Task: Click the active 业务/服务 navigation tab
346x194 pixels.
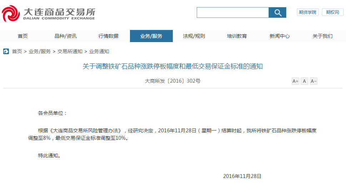Action: click(151, 36)
